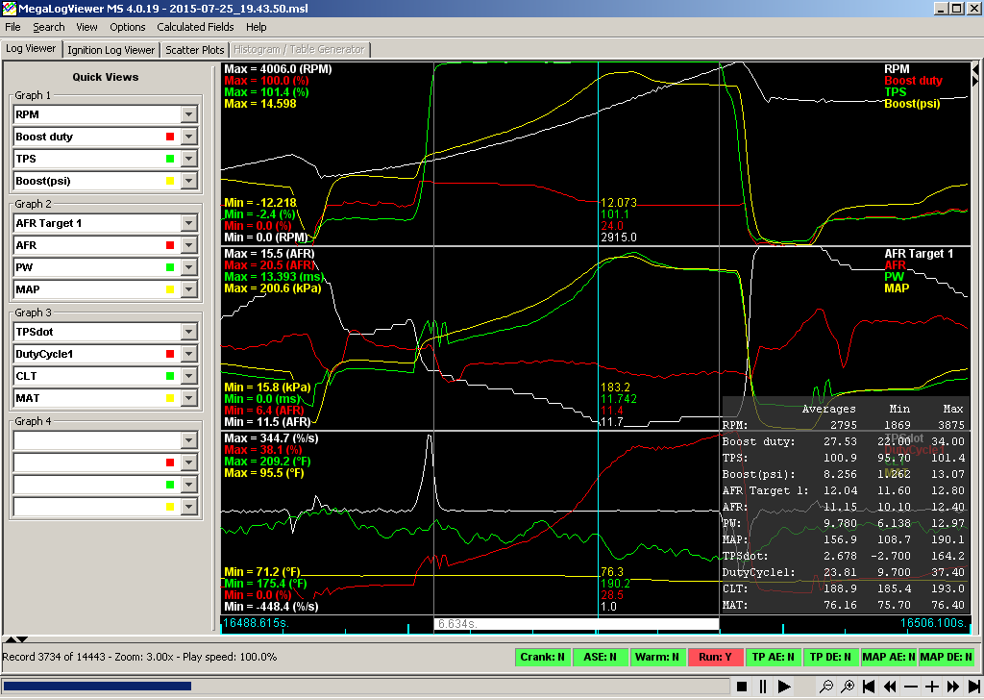Click the blue playback progress bar
984x700 pixels.
(96, 687)
